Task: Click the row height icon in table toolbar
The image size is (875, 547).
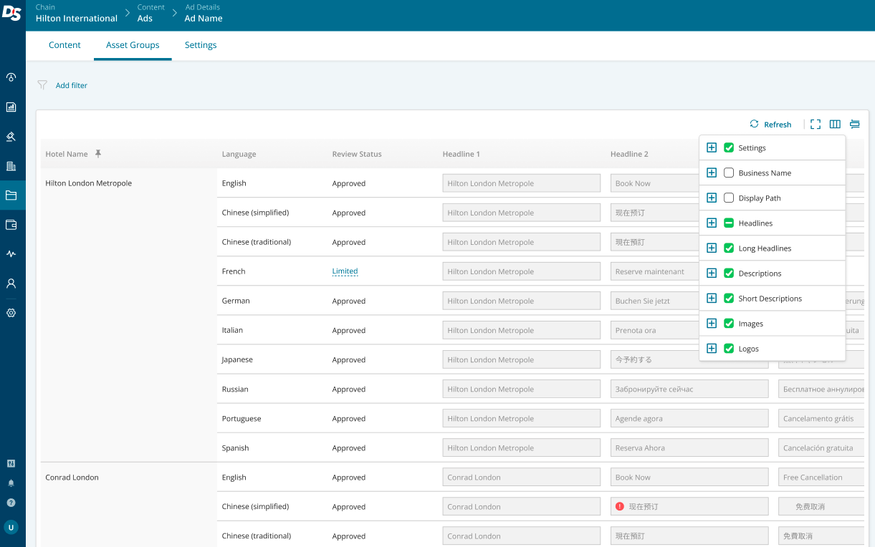Action: [855, 124]
